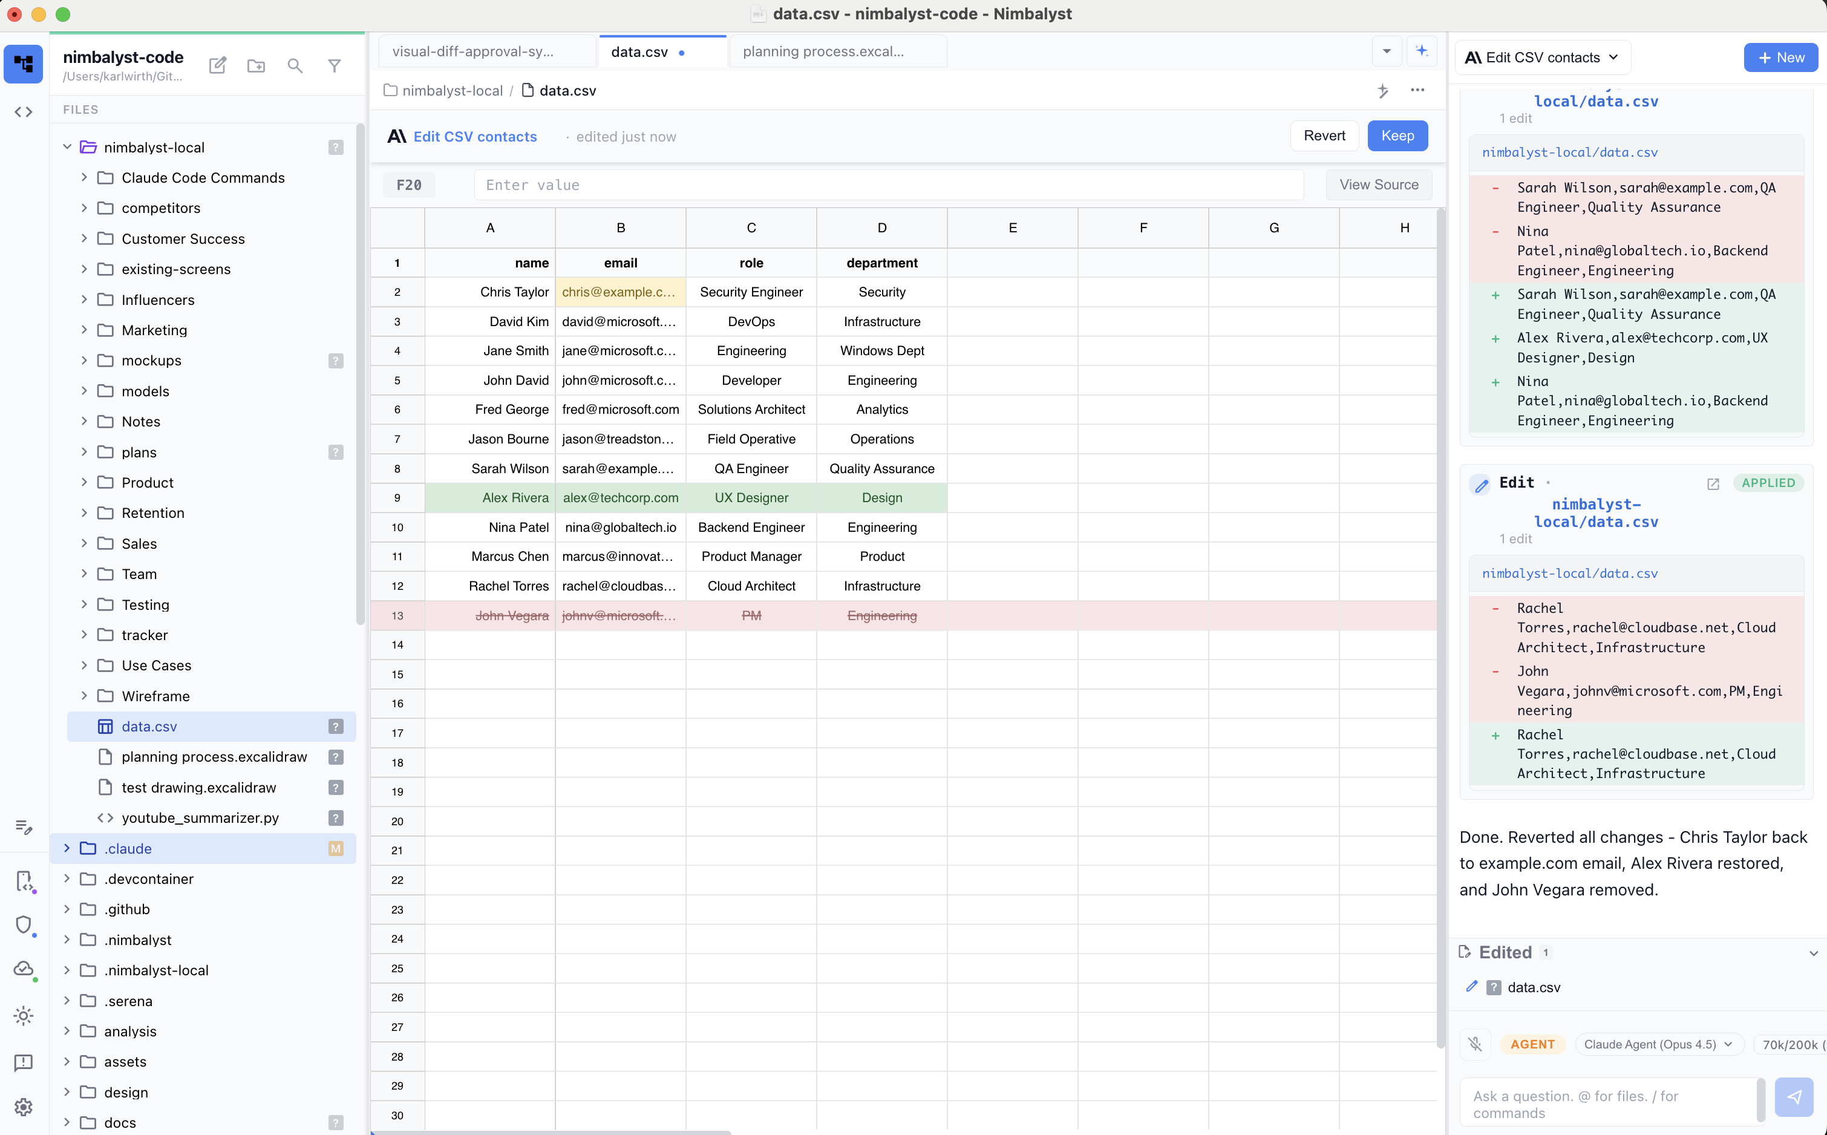Click the Enter value formula field
Viewport: 1827px width, 1135px height.
[x=888, y=185]
